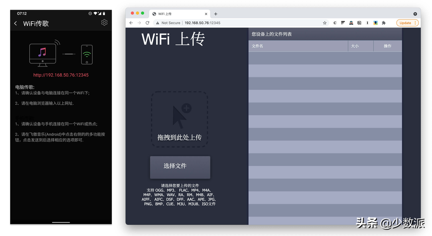
Task: Open the http://192.168.50.76:12345 link
Action: [x=61, y=75]
